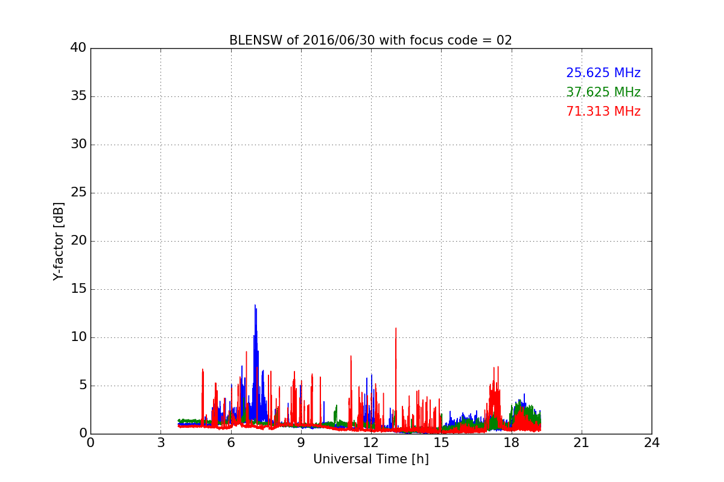
Task: Click x-axis tick label 3
Action: click(x=160, y=443)
